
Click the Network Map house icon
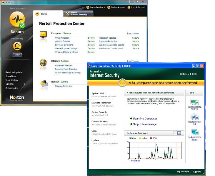coord(17,46)
